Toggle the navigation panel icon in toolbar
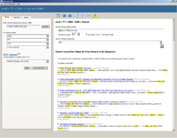177x138 pixels. (x=58, y=16)
